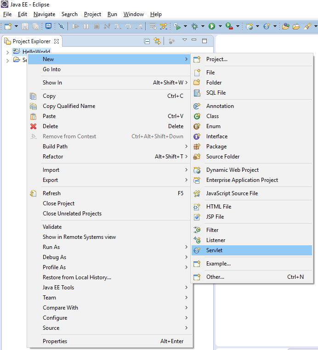Click the Profile run icon
The width and height of the screenshot is (318, 350).
(177, 26)
